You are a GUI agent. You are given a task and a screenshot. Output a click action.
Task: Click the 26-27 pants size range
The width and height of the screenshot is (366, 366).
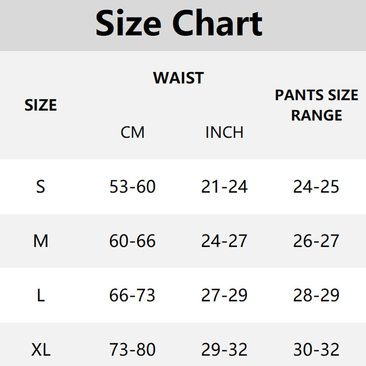coord(316,241)
